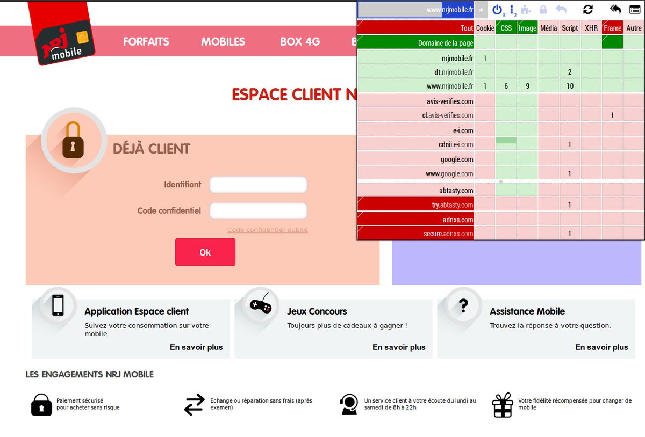Image resolution: width=645 pixels, height=437 pixels.
Task: Open the MOBILES menu
Action: (x=223, y=41)
